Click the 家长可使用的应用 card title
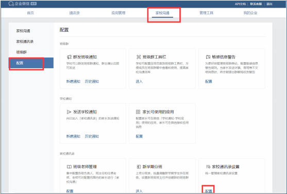This screenshot has width=287, height=194. pos(158,112)
